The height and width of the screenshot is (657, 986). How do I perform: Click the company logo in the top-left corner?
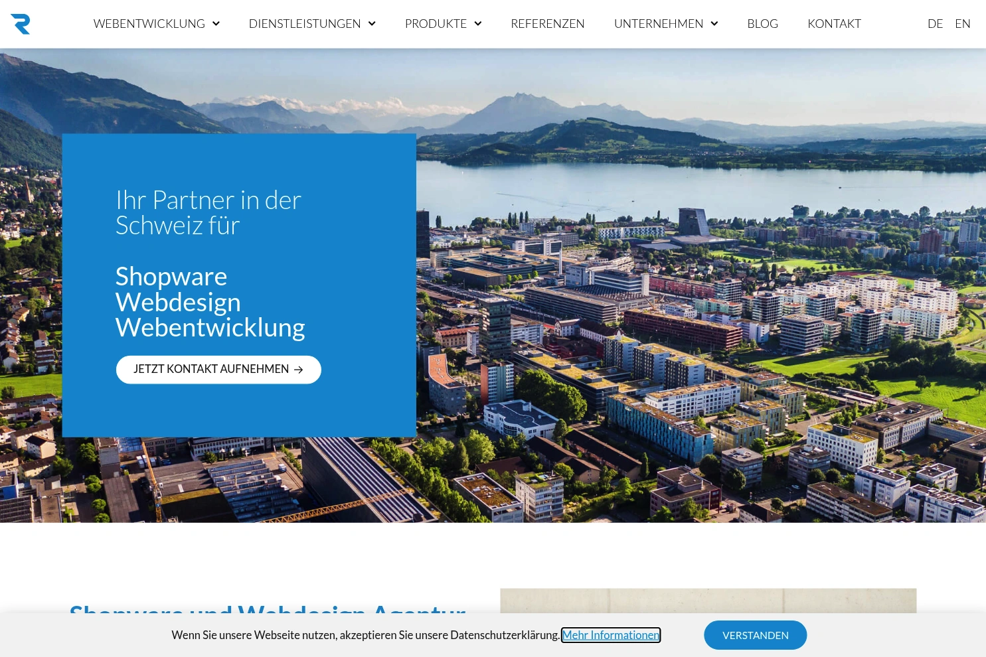20,24
